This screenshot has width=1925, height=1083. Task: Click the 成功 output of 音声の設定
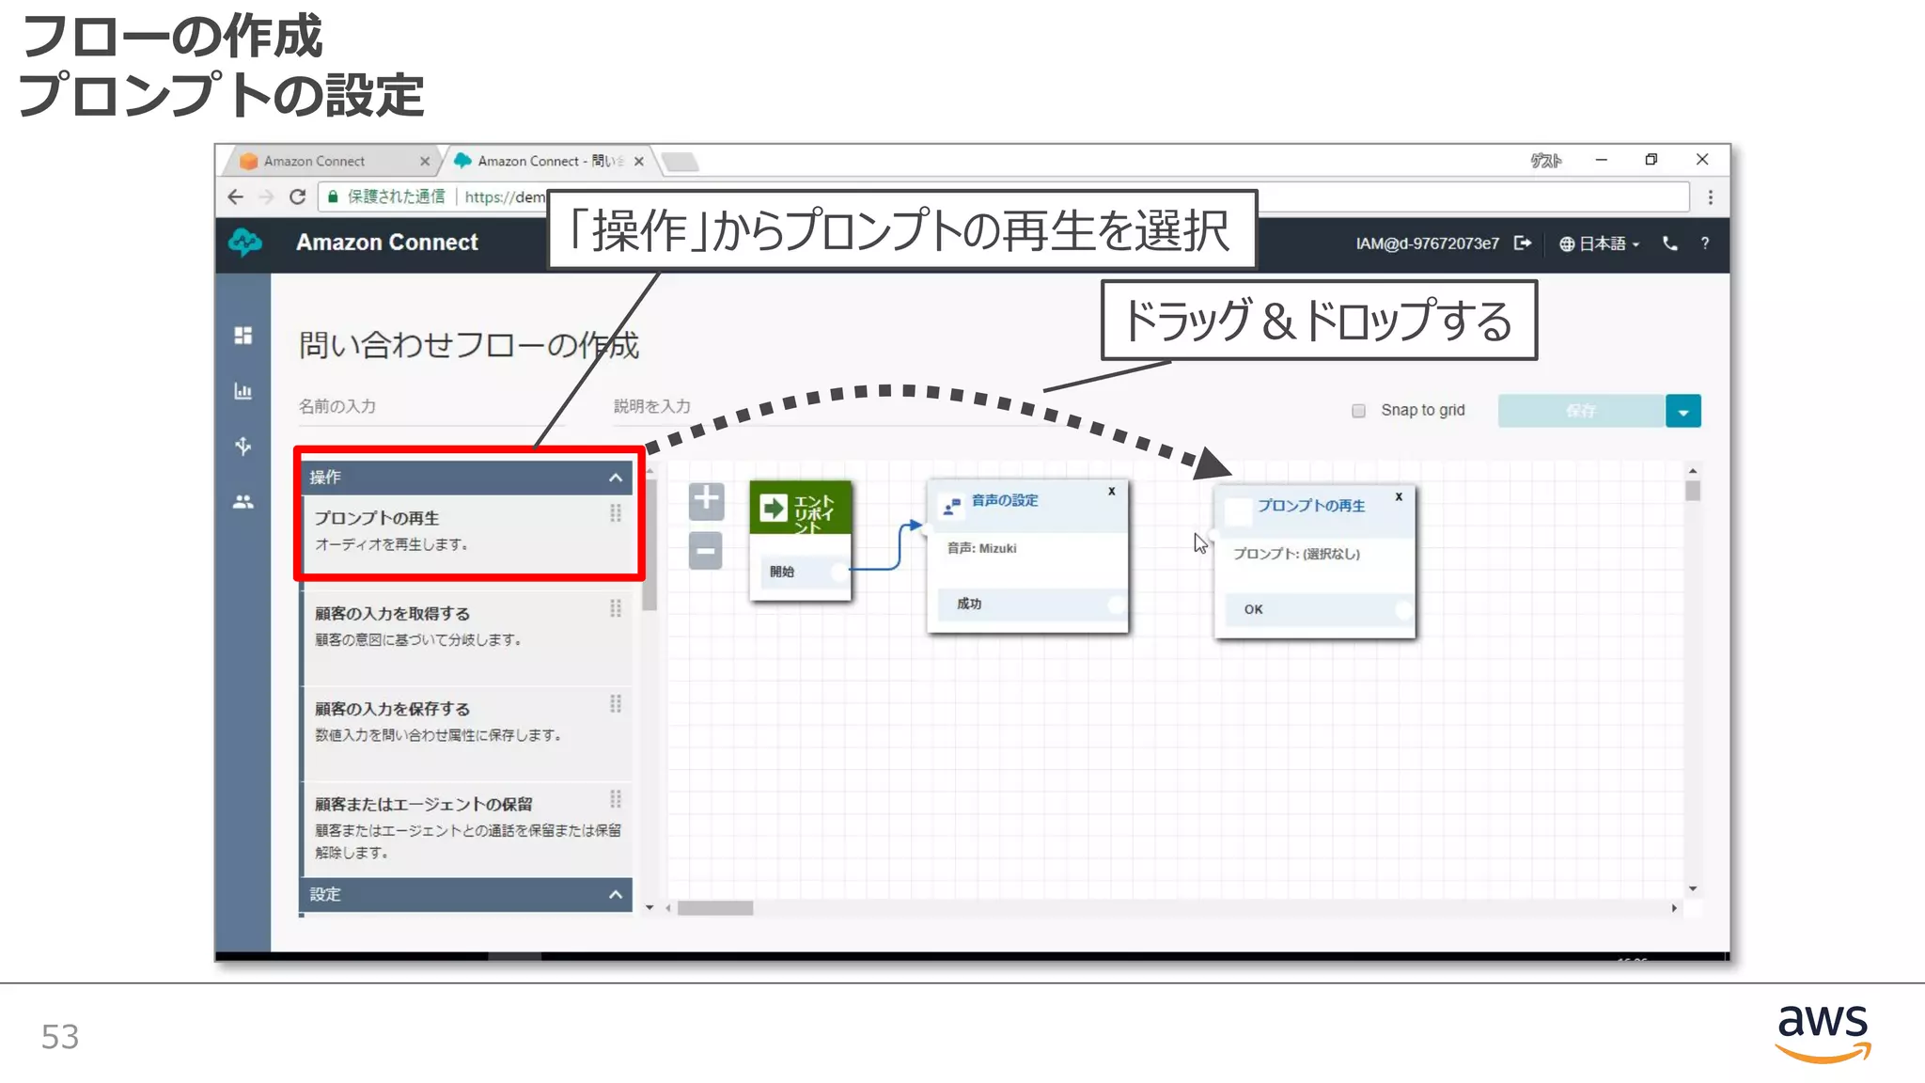pyautogui.click(x=1030, y=604)
